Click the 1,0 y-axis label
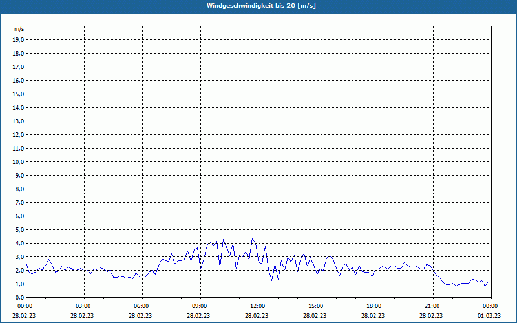 point(19,284)
